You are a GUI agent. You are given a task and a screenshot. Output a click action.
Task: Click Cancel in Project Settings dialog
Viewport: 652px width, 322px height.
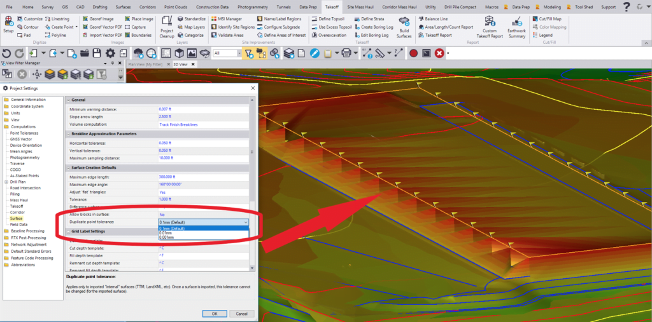coord(241,314)
